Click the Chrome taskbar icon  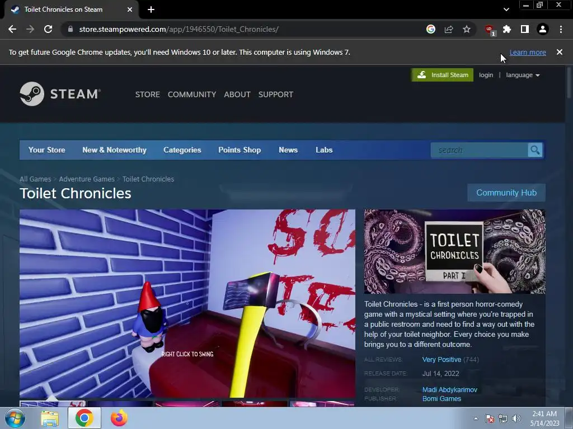coord(84,418)
